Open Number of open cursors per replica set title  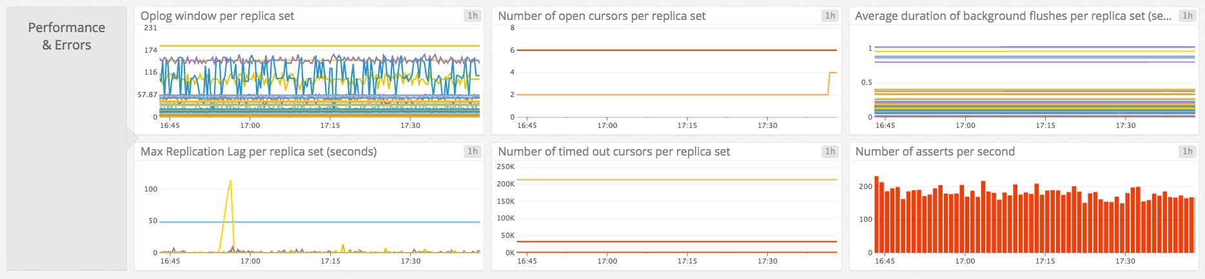coord(602,16)
